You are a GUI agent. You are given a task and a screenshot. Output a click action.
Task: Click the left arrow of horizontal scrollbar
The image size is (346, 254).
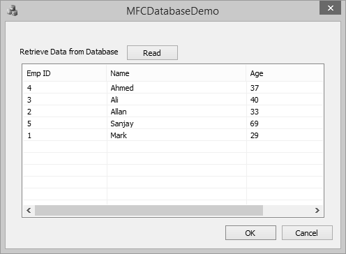click(29, 211)
